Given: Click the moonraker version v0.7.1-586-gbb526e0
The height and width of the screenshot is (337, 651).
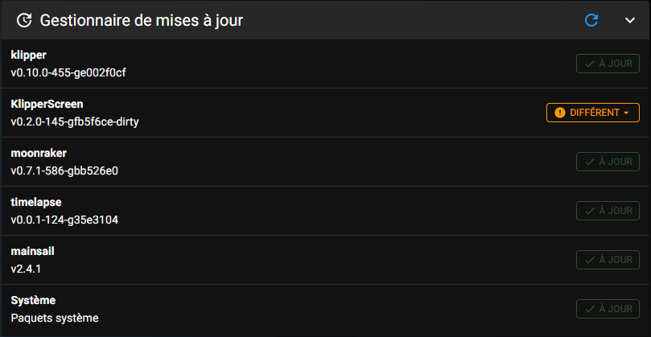Looking at the screenshot, I should point(64,171).
